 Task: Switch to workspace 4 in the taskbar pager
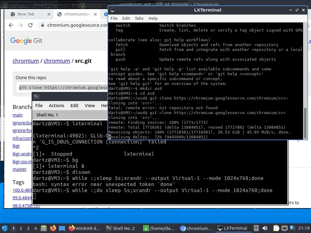[x=36, y=228]
